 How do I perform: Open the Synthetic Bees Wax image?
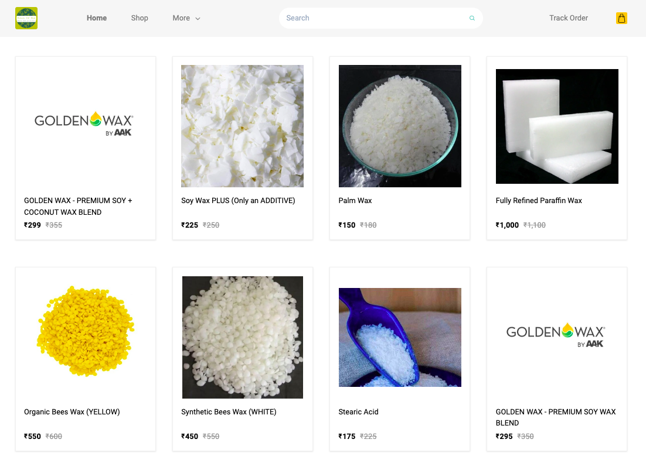tap(243, 337)
